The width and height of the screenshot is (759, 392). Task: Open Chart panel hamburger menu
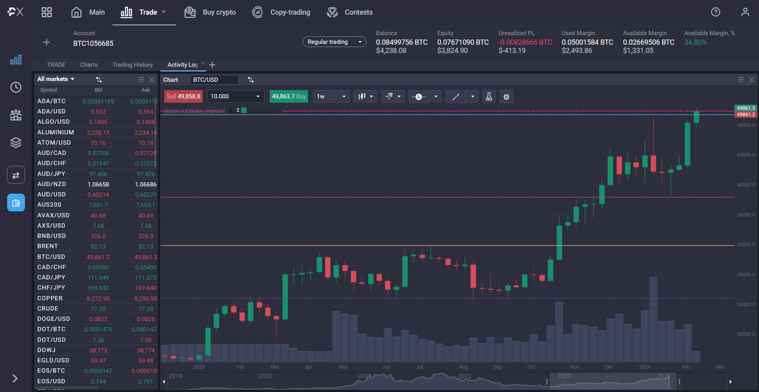(741, 79)
